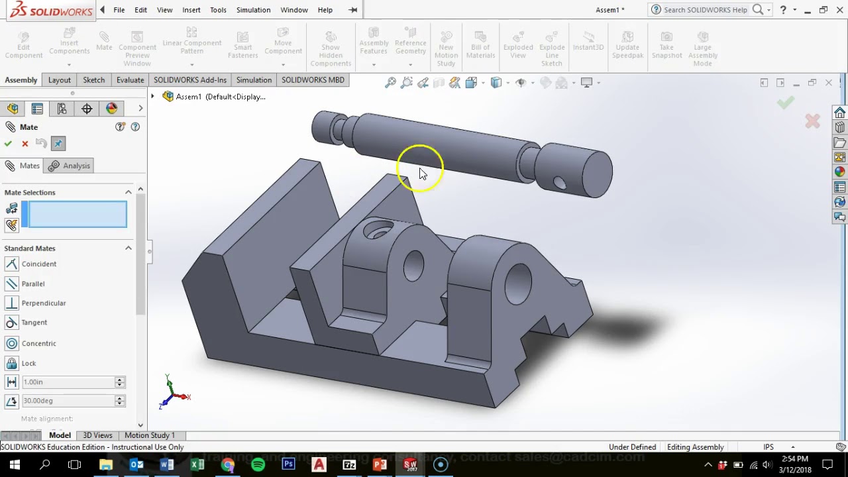
Task: Click the Mate detailed help icon
Action: tap(135, 127)
